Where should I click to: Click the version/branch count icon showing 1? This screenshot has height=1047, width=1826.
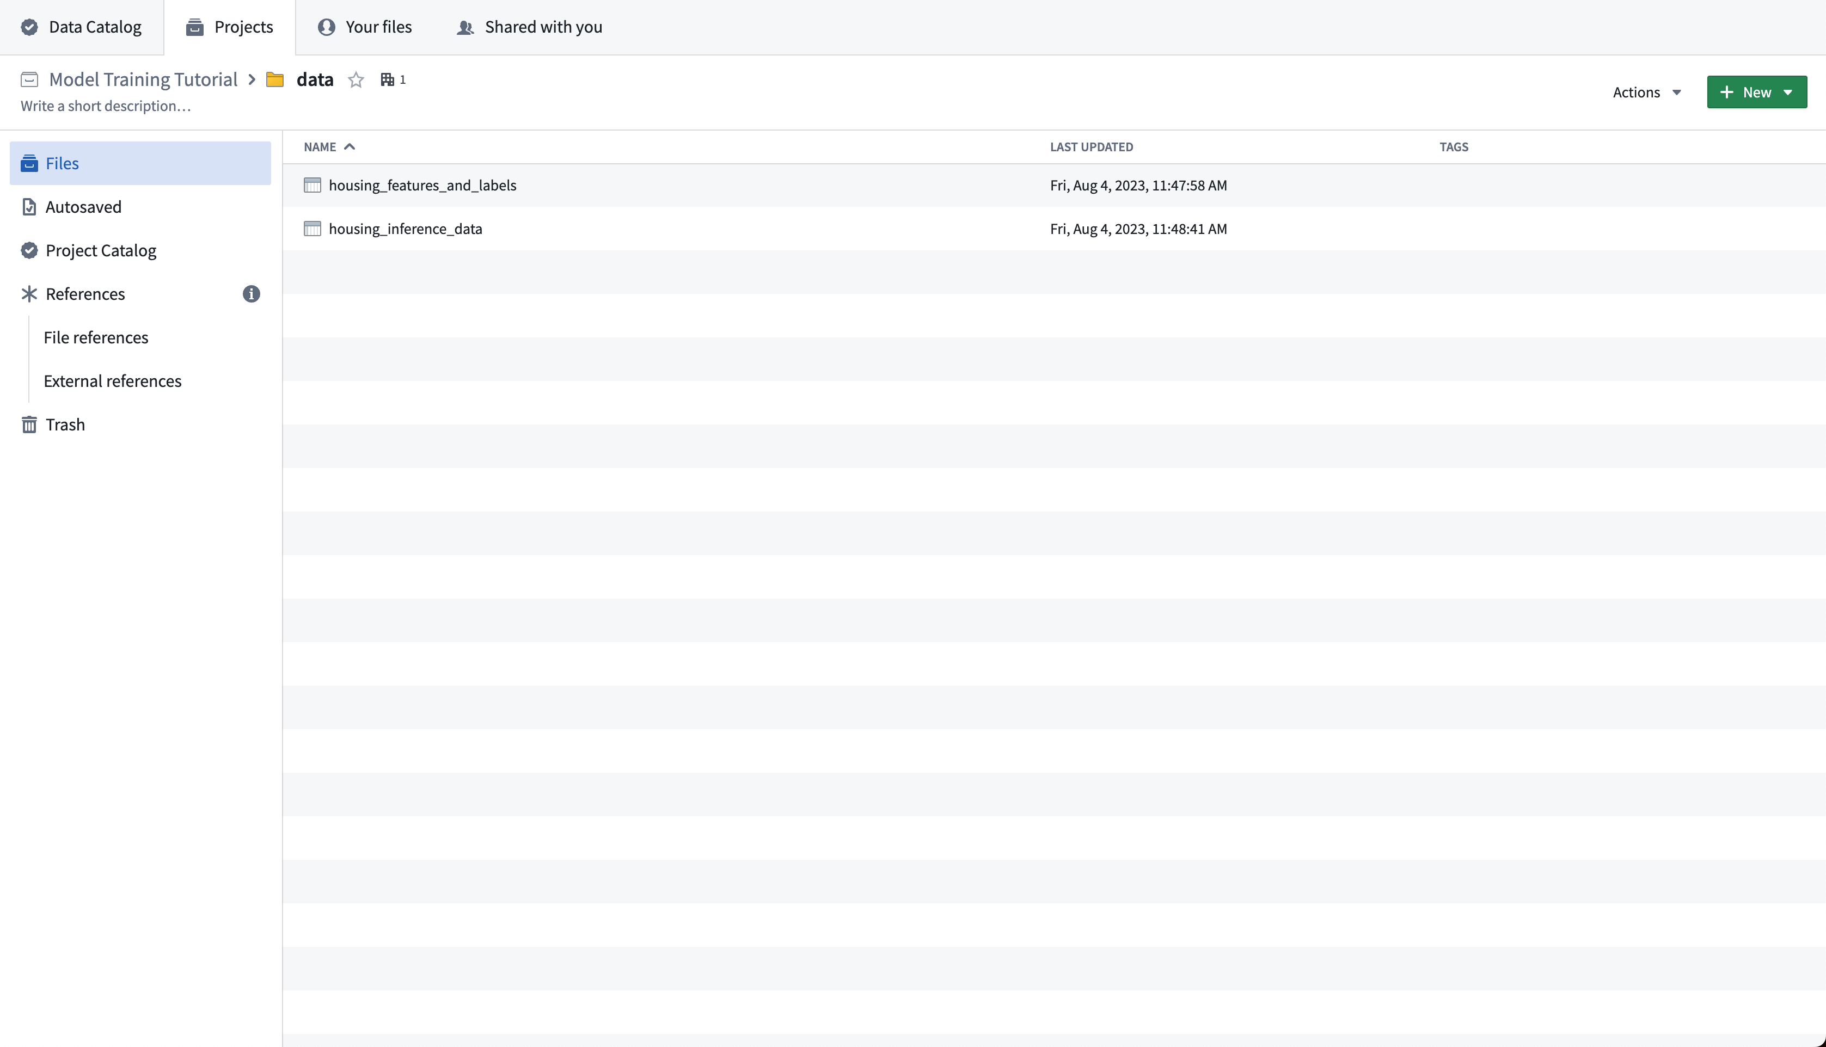pyautogui.click(x=393, y=80)
